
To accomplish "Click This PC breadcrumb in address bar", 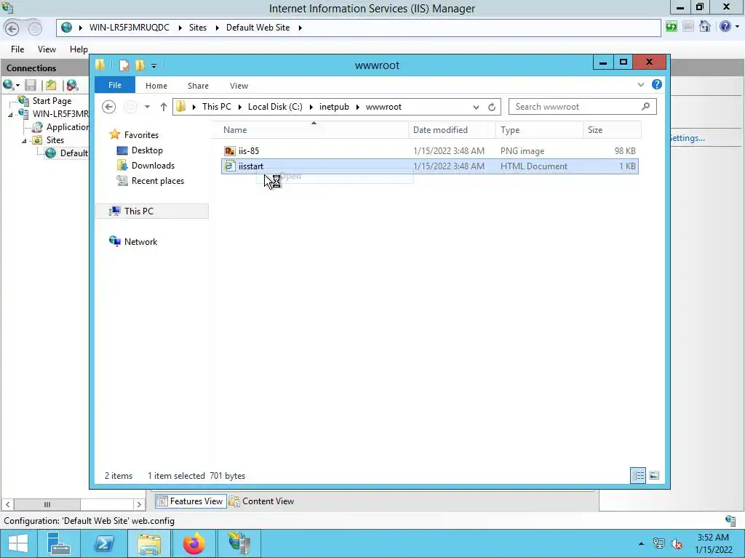I will [217, 107].
